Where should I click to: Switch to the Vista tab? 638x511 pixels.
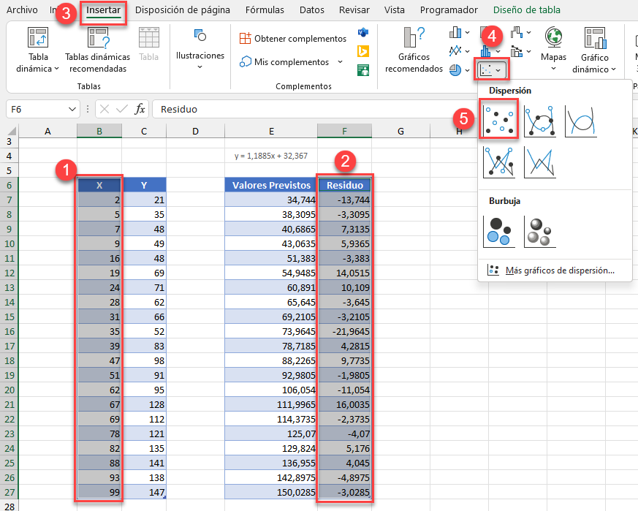pos(395,10)
